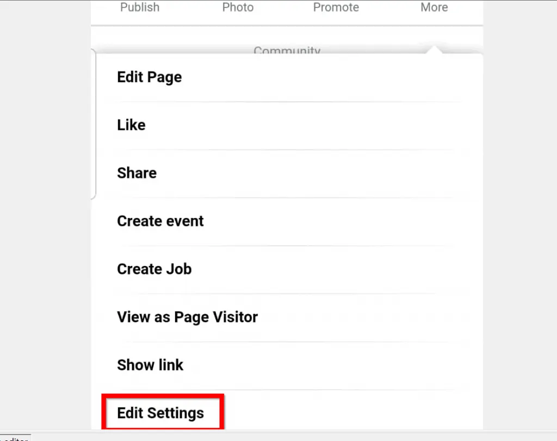
Task: Select the Photo tab
Action: (x=238, y=8)
